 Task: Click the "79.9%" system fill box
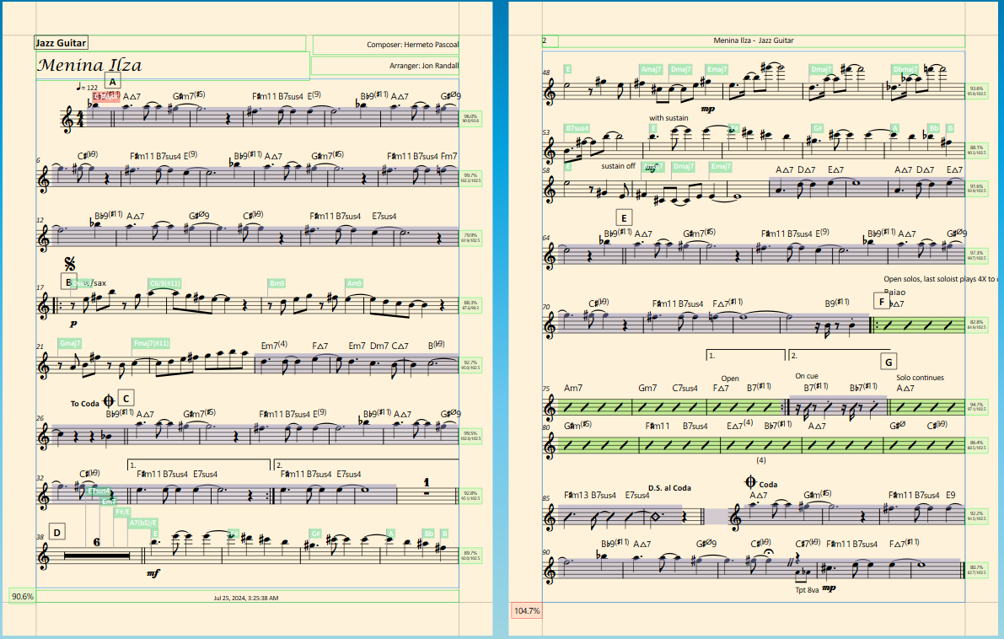[470, 239]
